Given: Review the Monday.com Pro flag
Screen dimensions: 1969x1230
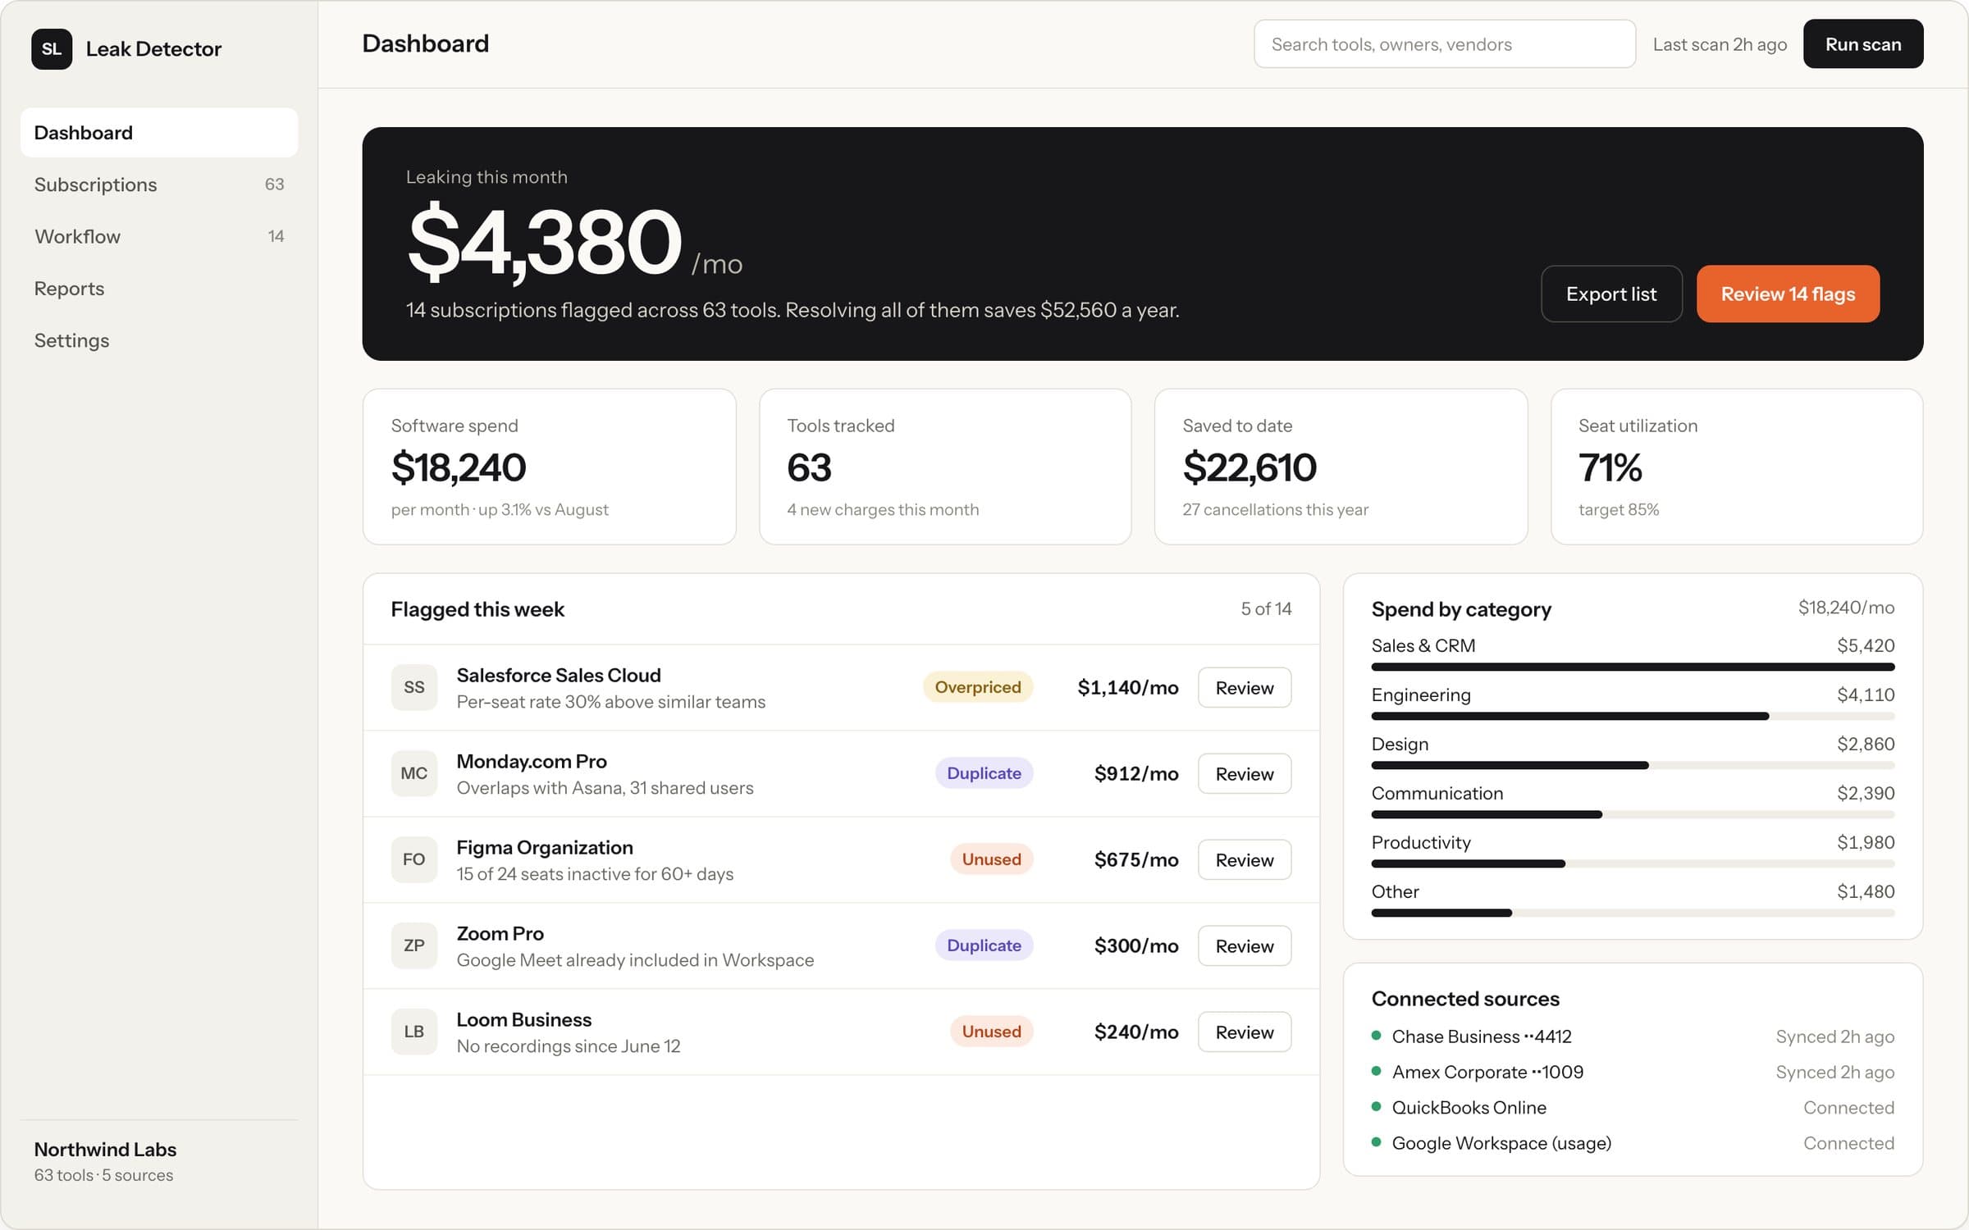Looking at the screenshot, I should 1245,773.
